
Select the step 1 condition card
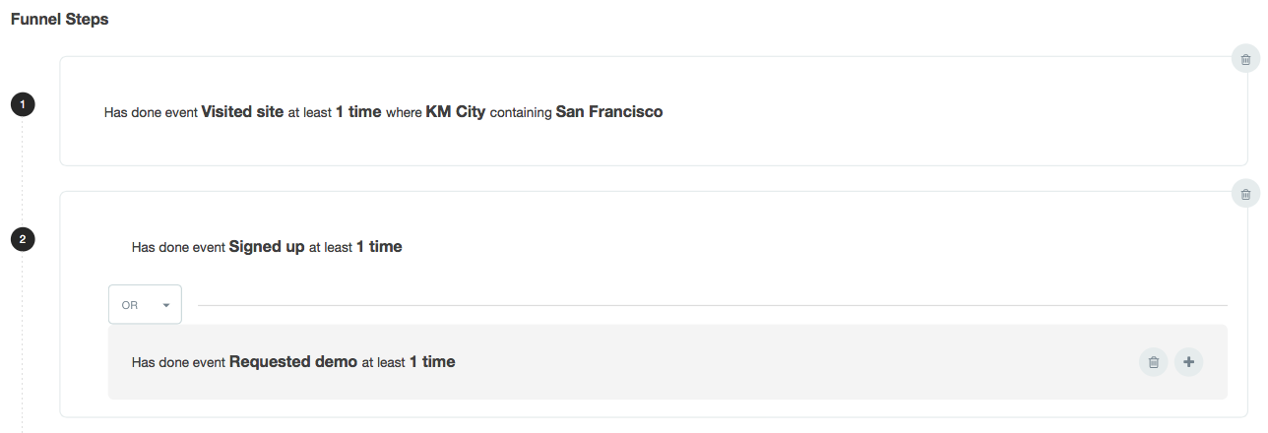click(x=654, y=111)
